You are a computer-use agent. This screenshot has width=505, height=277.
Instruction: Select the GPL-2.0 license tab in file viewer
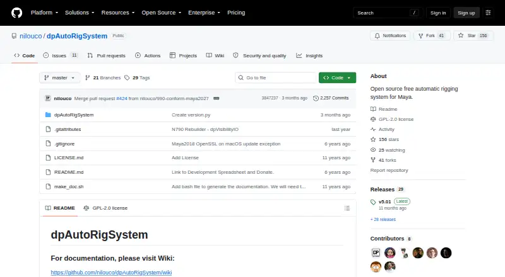pos(105,208)
